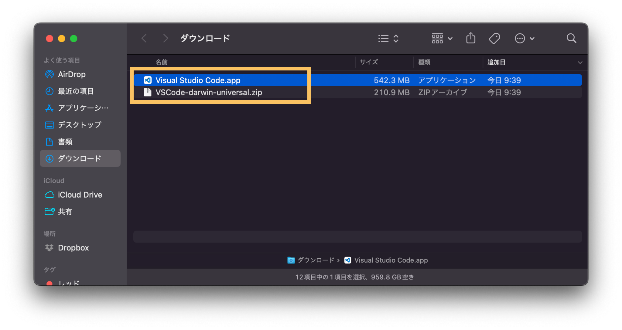Click the back navigation arrow
Viewport: 622px width, 330px height.
tap(144, 39)
